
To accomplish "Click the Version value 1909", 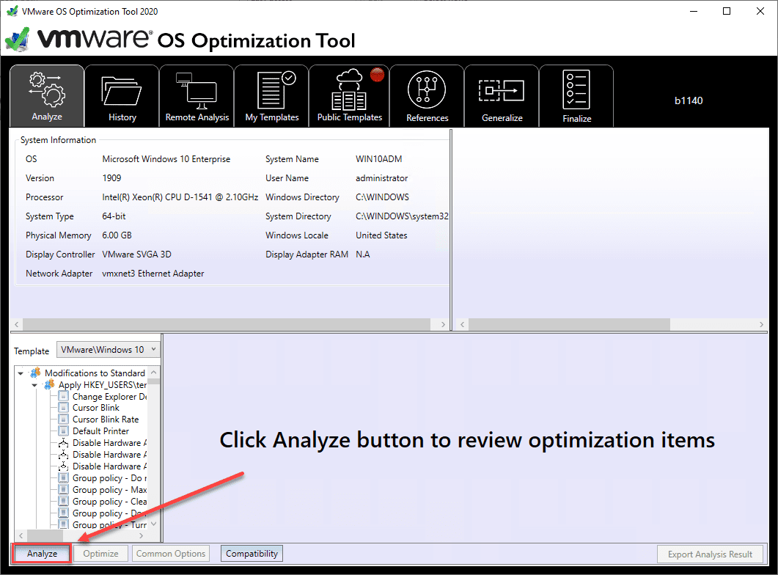I will click(111, 178).
